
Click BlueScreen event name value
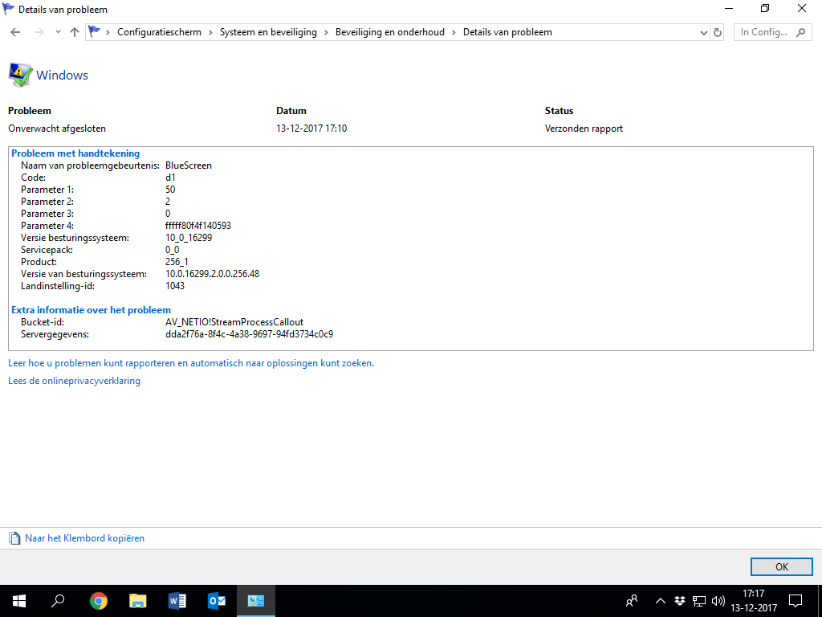(189, 165)
